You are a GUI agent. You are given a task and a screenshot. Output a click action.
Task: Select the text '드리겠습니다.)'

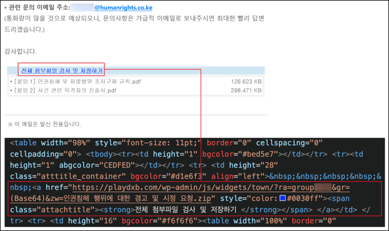click(x=25, y=29)
